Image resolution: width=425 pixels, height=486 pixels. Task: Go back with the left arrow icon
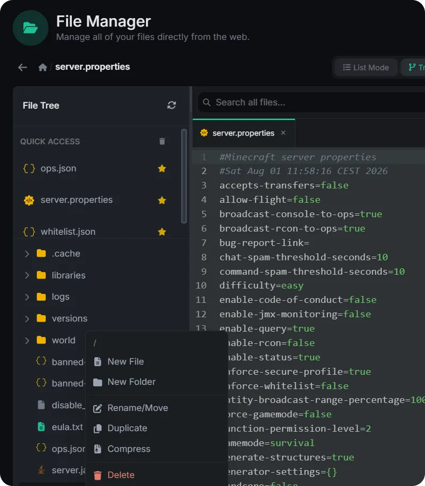pyautogui.click(x=22, y=67)
